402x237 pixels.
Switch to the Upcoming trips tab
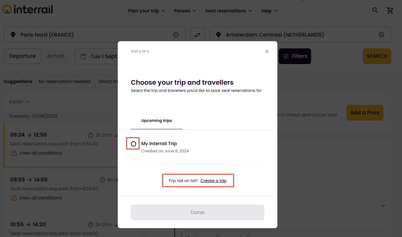(x=157, y=121)
